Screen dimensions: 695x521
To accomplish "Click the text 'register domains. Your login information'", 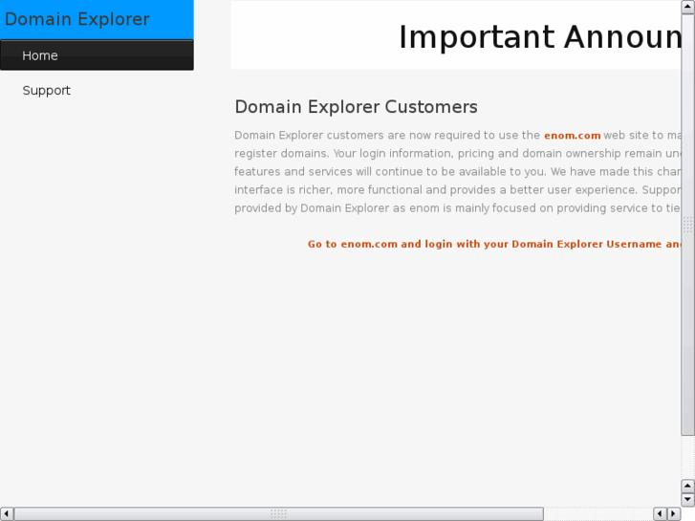I will tap(342, 153).
